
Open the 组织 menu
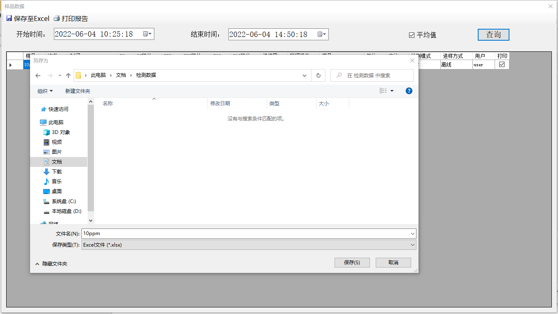(45, 91)
